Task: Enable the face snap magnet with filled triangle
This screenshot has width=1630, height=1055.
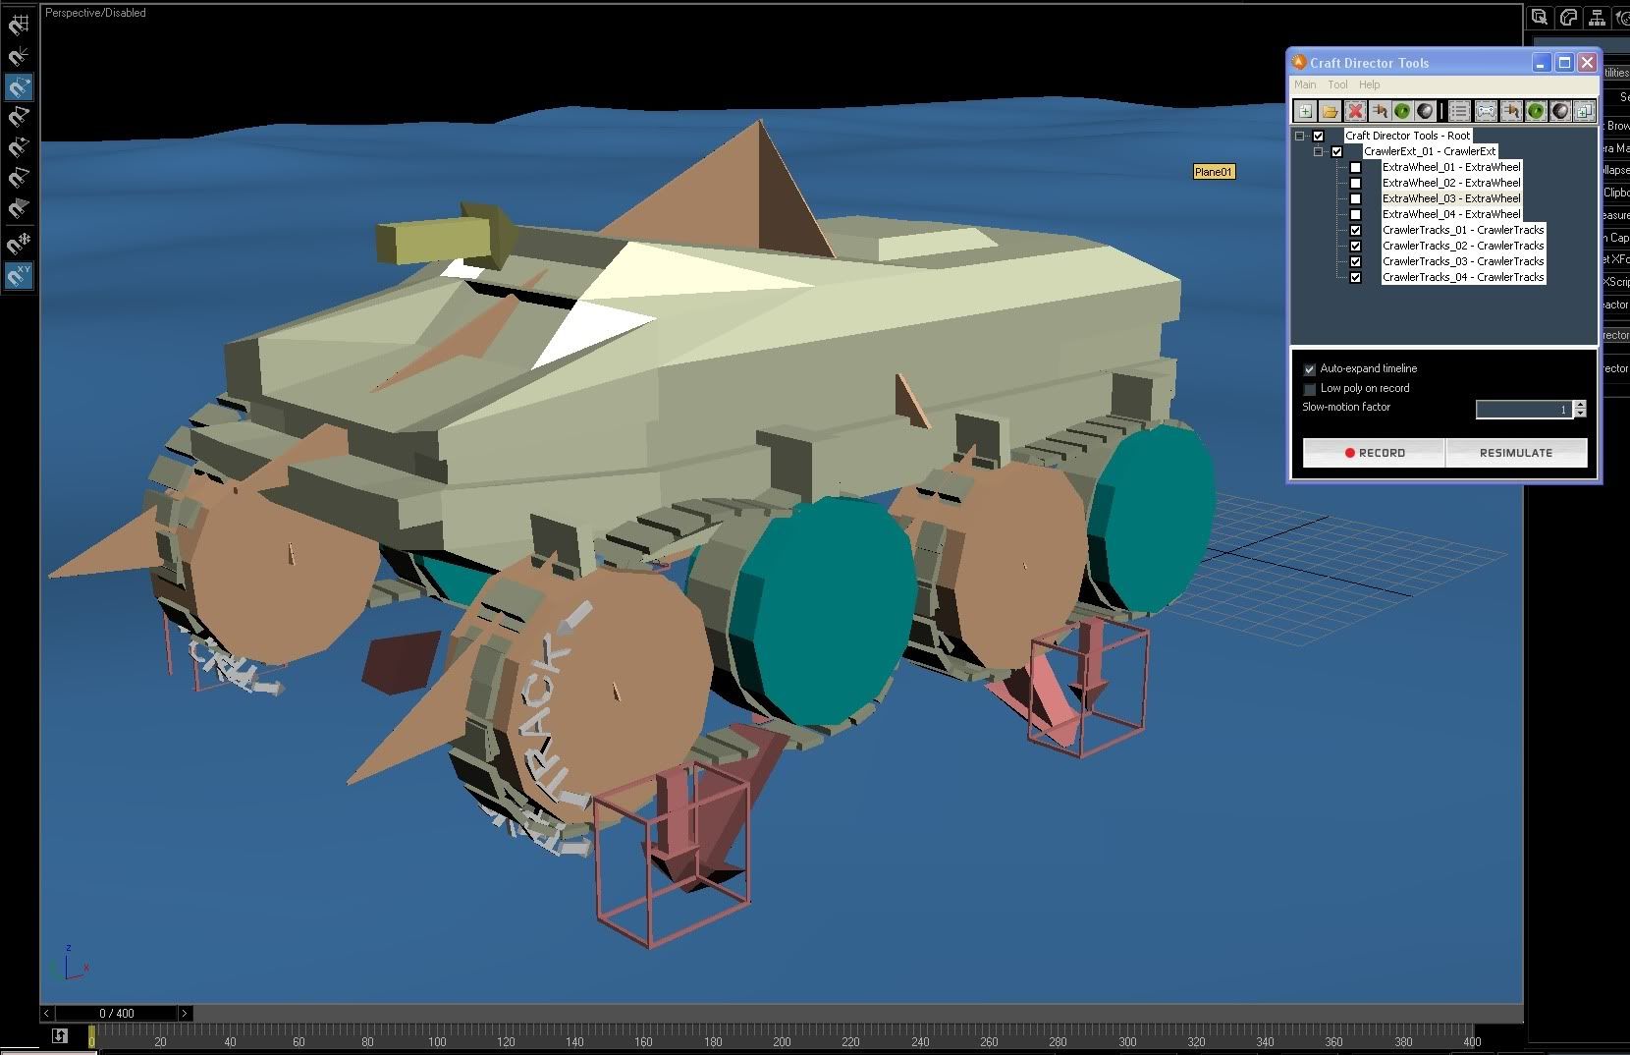Action: click(19, 208)
